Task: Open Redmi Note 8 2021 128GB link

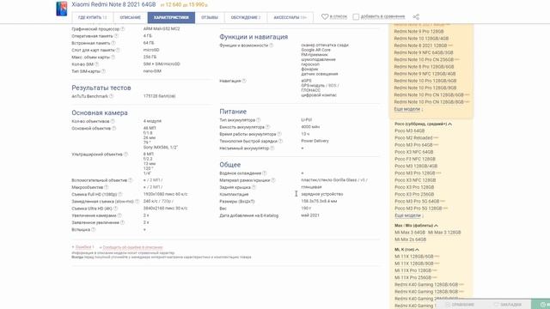Action: [x=420, y=45]
